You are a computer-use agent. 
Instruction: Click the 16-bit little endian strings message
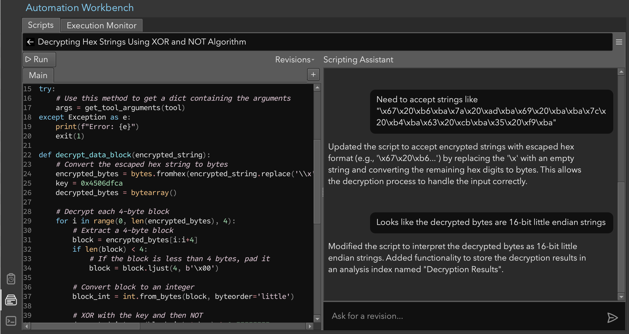491,222
